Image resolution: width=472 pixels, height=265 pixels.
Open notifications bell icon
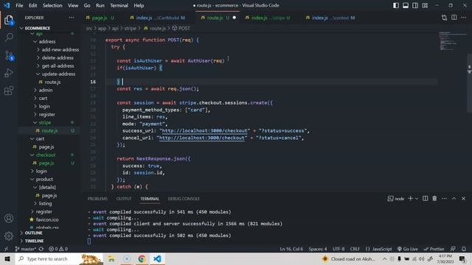coord(464,249)
